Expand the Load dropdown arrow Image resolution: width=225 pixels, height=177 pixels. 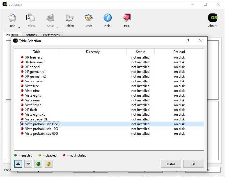(x=19, y=28)
